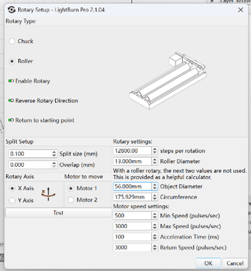Increase Min Speed with up arrow

tap(155, 214)
